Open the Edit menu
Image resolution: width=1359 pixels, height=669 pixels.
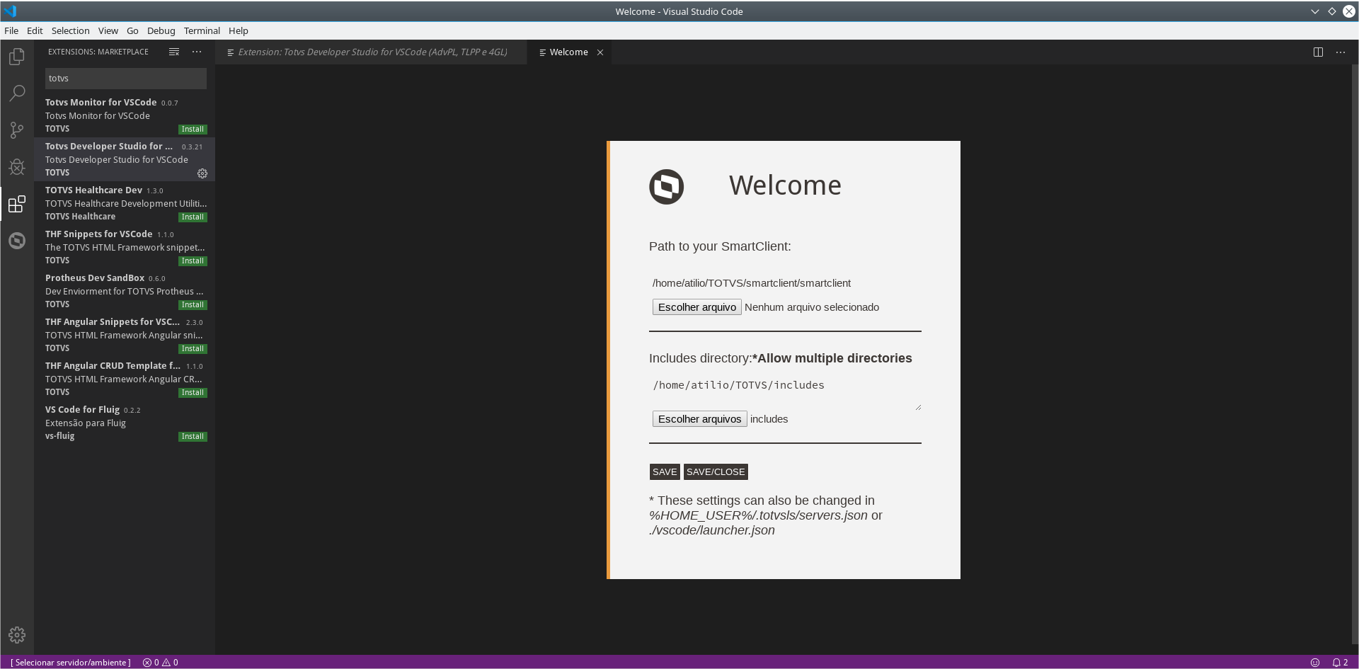click(35, 30)
